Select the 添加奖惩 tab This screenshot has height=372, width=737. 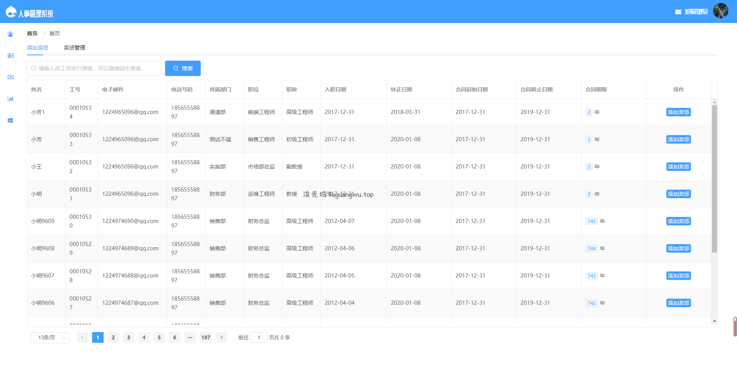point(37,47)
